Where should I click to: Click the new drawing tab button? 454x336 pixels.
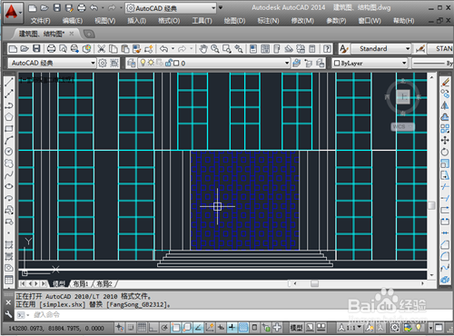[89, 34]
